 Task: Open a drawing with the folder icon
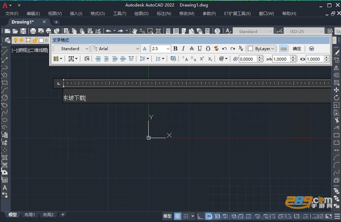tap(15, 31)
